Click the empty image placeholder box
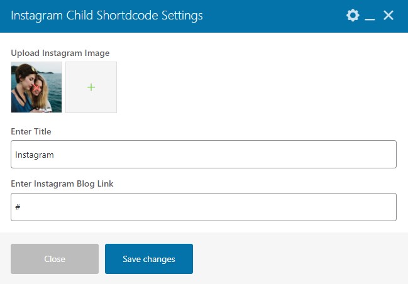The width and height of the screenshot is (408, 284). [x=91, y=87]
